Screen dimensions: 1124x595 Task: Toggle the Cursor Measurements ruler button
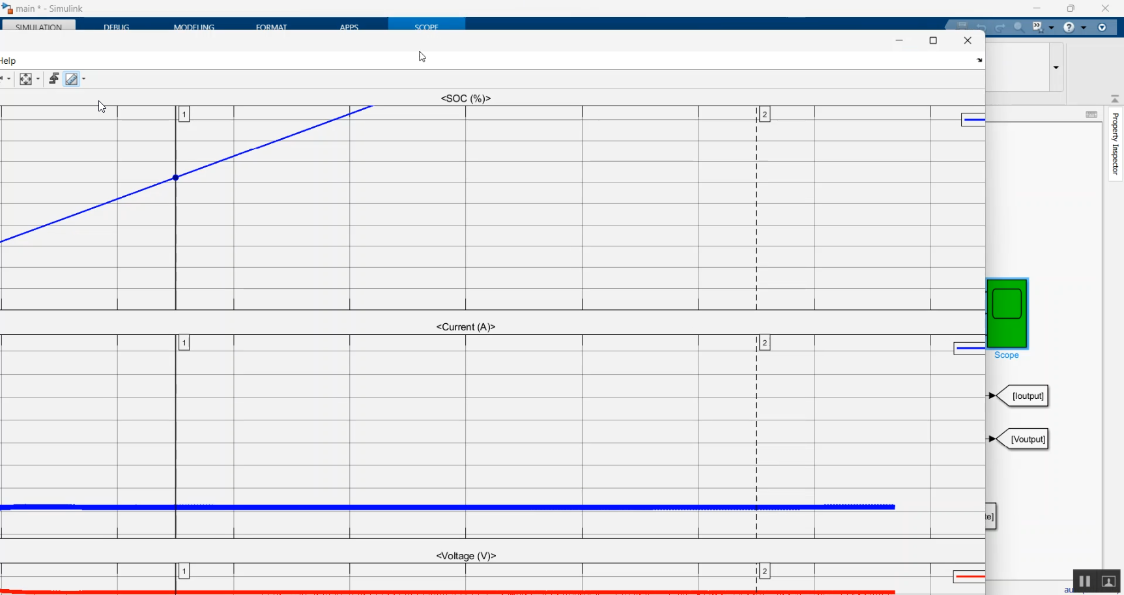(72, 79)
